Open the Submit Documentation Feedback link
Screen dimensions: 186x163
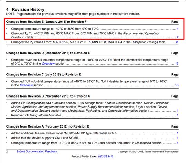(x=37, y=151)
